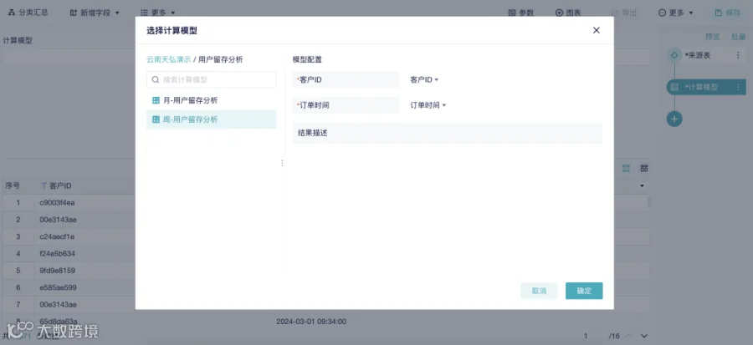Open the right 更多 dropdown beside 保存
Image resolution: width=753 pixels, height=345 pixels.
point(676,13)
